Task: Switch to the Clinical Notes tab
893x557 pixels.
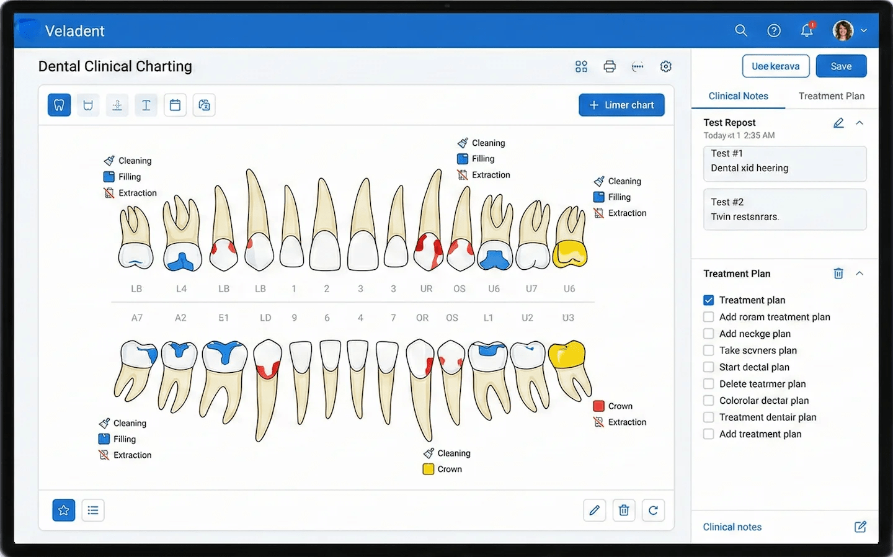Action: click(x=738, y=96)
